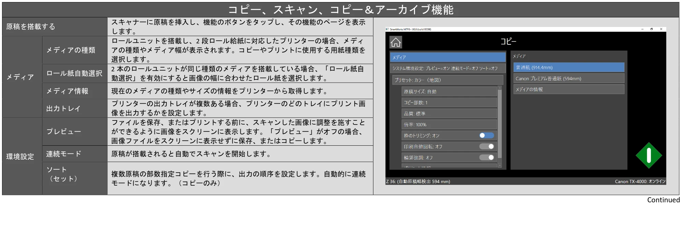The width and height of the screenshot is (682, 231).
Task: Close the SmartWorks MFP6 window
Action: (x=661, y=29)
